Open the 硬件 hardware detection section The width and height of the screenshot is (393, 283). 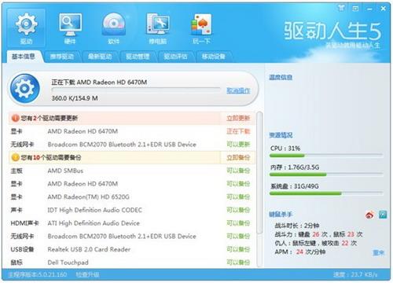[70, 28]
